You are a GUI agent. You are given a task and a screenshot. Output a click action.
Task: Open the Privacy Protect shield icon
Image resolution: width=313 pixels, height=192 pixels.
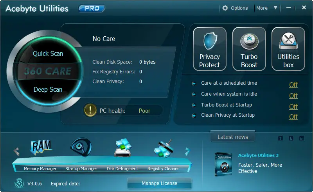pos(210,41)
